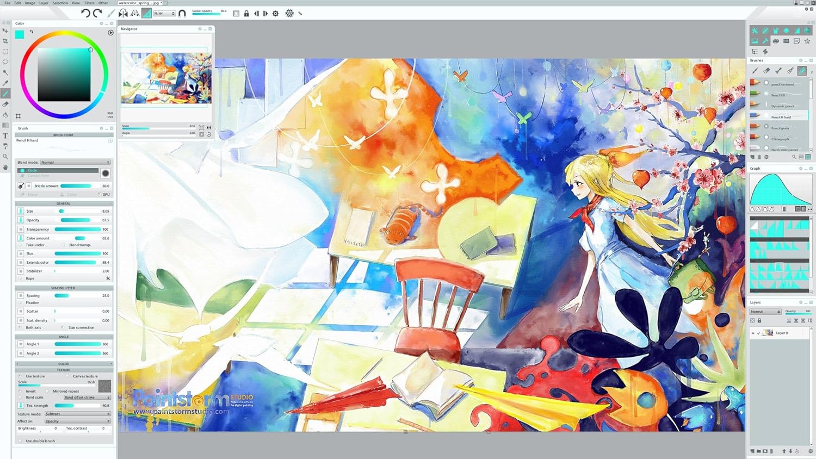Open the Blend mode dropdown in the Brush panel
This screenshot has height=459, width=816.
75,162
